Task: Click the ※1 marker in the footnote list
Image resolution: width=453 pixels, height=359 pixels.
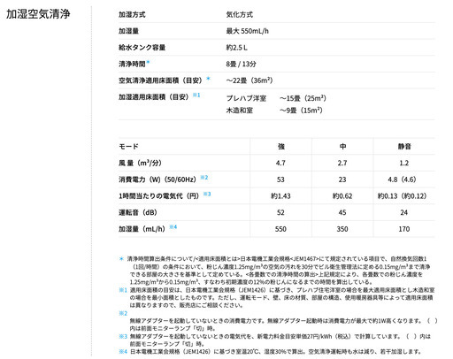Action: tap(123, 290)
